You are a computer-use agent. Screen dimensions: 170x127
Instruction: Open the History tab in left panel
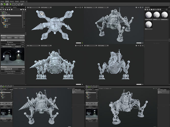(15, 7)
